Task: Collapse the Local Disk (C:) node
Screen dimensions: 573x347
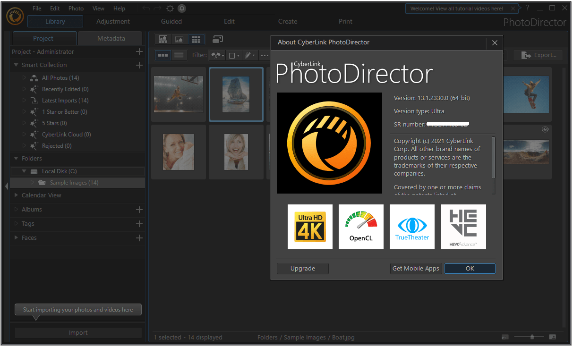Action: point(24,171)
